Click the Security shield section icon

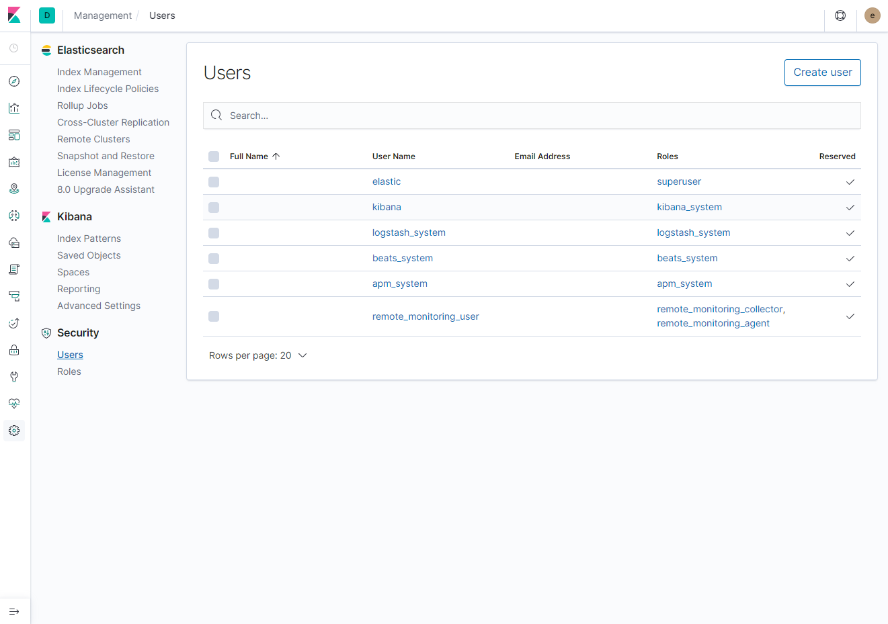point(46,333)
